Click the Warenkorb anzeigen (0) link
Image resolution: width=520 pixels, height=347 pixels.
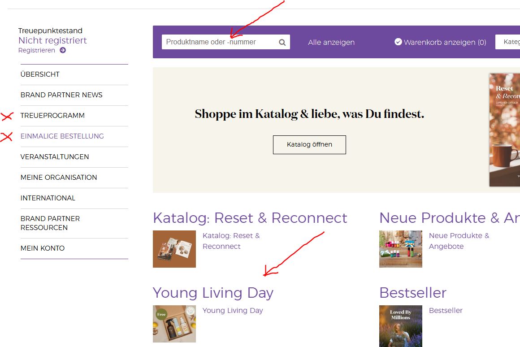coord(445,42)
